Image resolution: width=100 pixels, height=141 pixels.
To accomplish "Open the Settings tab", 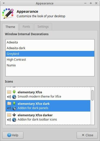I will 43,27.
